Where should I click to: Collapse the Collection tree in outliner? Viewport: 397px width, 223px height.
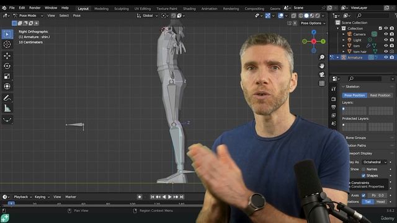(x=337, y=28)
